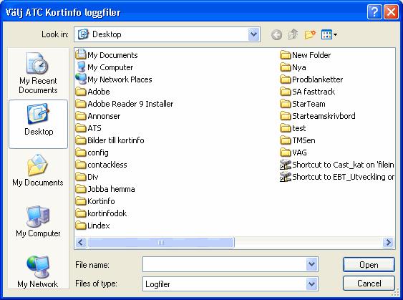The image size is (403, 300).
Task: Go to the previous folder via back arrow
Action: tap(276, 34)
